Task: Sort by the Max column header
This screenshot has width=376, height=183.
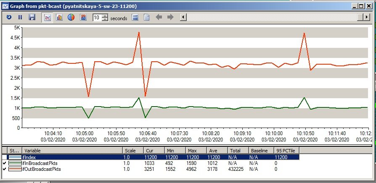Action: 196,150
